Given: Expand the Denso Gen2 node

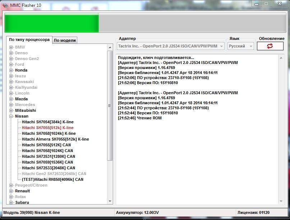Looking at the screenshot, I should [x=11, y=59].
